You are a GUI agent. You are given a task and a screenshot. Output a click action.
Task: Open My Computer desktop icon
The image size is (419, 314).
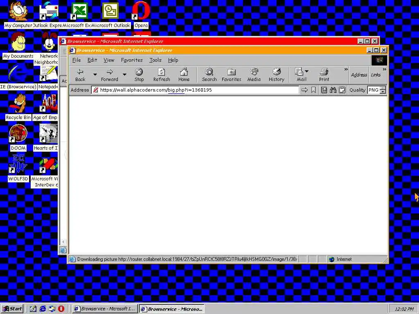(18, 15)
